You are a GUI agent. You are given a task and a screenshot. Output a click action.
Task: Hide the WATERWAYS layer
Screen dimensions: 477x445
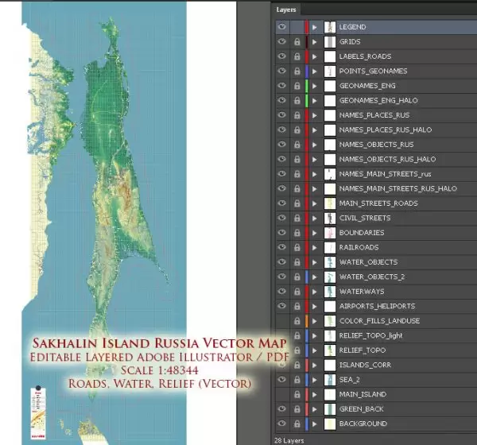click(x=282, y=291)
